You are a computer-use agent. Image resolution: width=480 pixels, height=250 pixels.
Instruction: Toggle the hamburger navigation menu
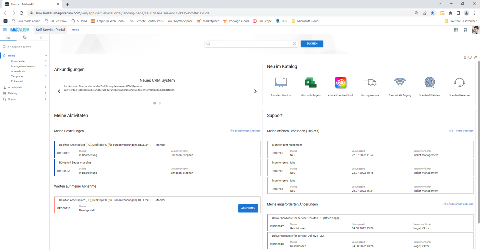point(5,30)
